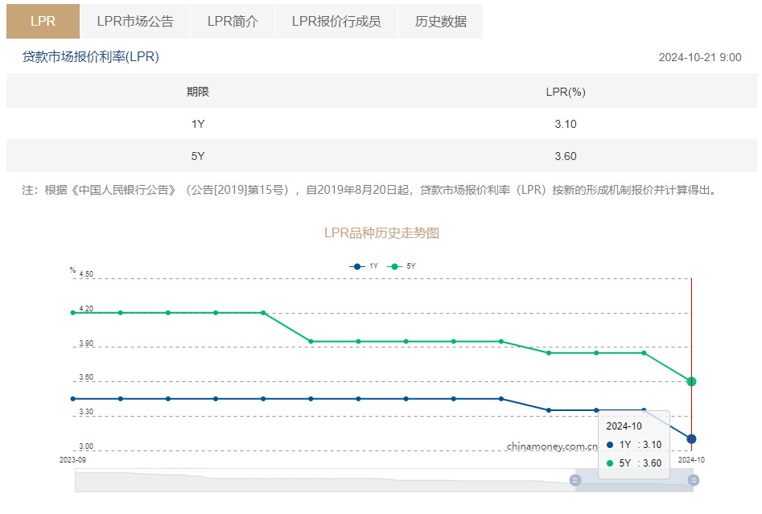This screenshot has height=514, width=762.
Task: Click the 3.60 value in the table
Action: coord(566,156)
